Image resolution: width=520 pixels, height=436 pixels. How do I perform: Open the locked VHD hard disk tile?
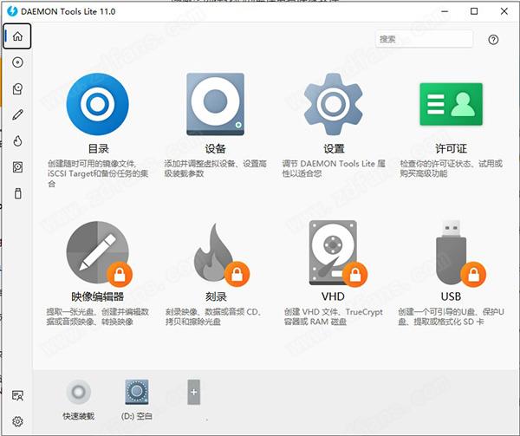coord(335,252)
